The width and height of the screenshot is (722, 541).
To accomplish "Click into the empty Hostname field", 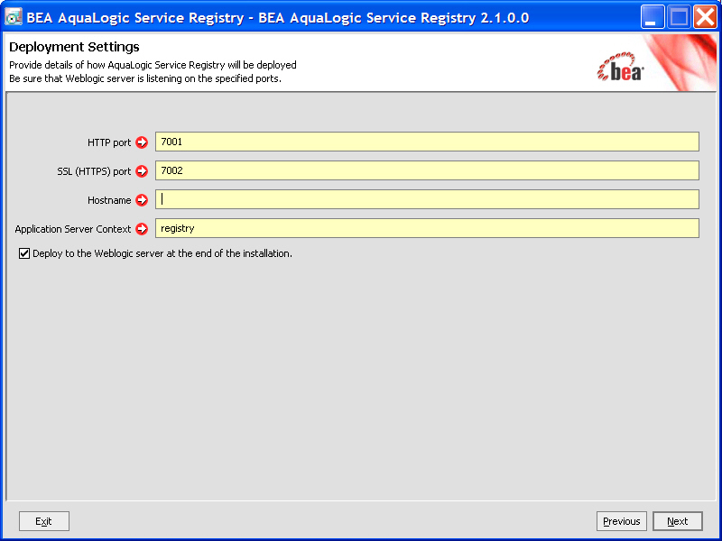I will pos(427,199).
